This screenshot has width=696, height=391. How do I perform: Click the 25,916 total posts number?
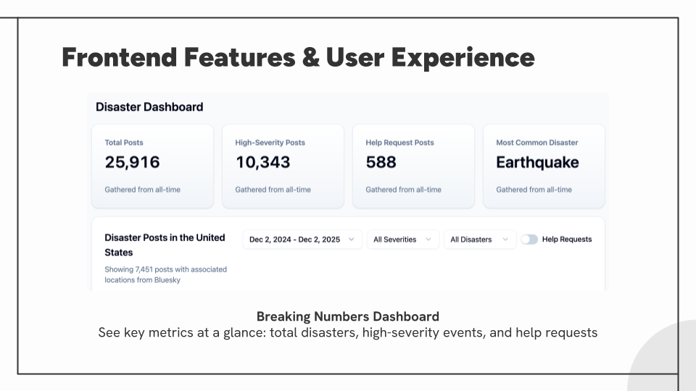132,162
